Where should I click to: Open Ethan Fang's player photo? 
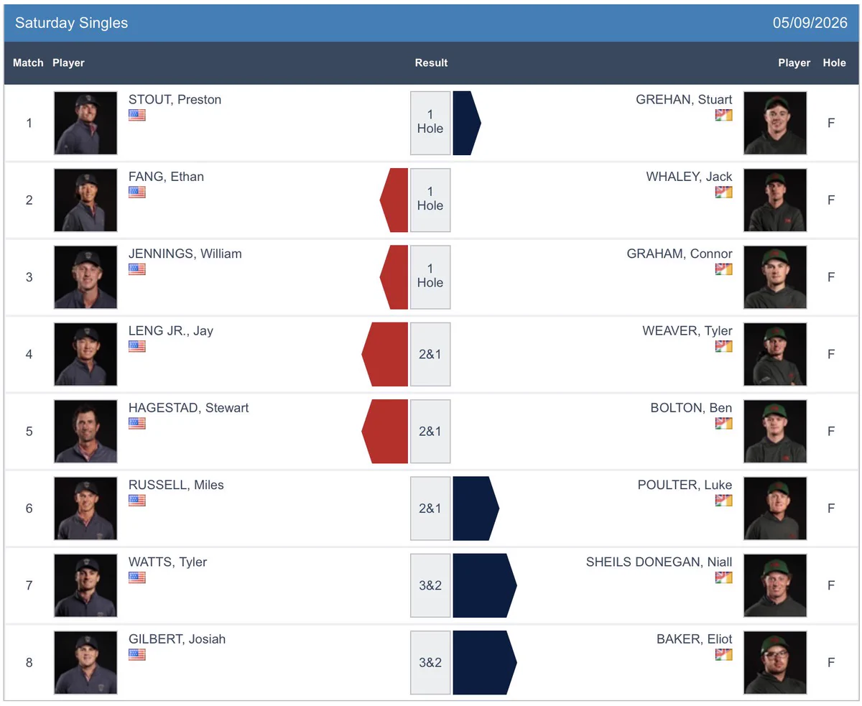pyautogui.click(x=85, y=200)
